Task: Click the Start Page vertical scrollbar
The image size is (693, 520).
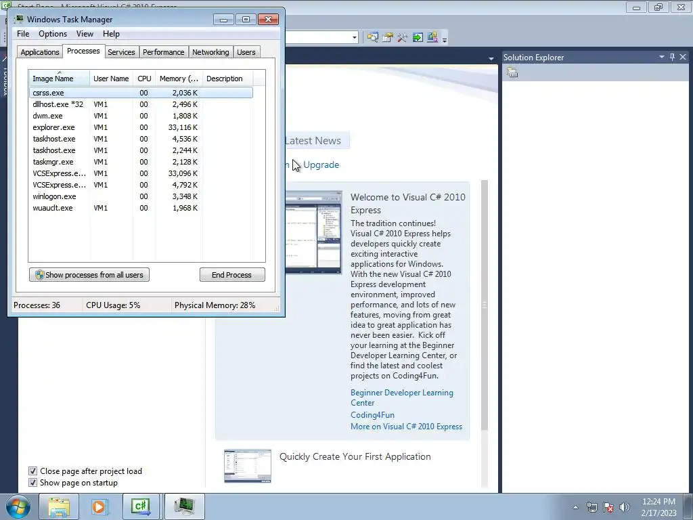Action: click(x=485, y=305)
